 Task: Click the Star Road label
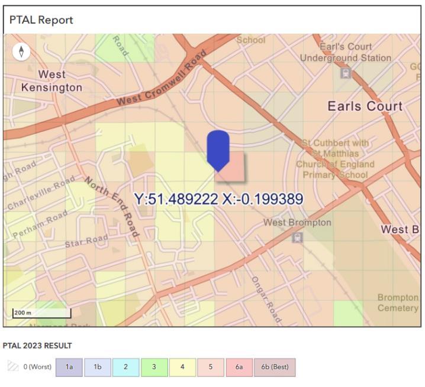(x=87, y=240)
